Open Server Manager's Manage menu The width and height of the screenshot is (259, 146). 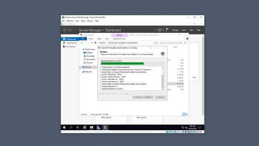click(175, 30)
